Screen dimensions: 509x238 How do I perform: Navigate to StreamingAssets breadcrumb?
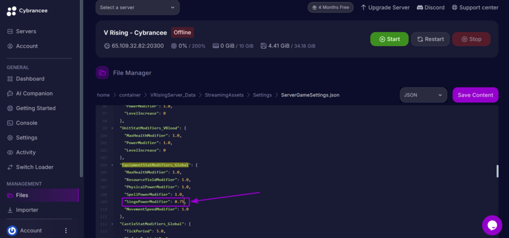pyautogui.click(x=224, y=95)
